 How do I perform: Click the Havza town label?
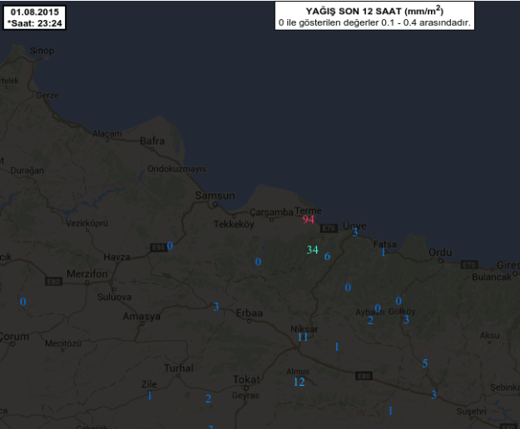coord(116,257)
